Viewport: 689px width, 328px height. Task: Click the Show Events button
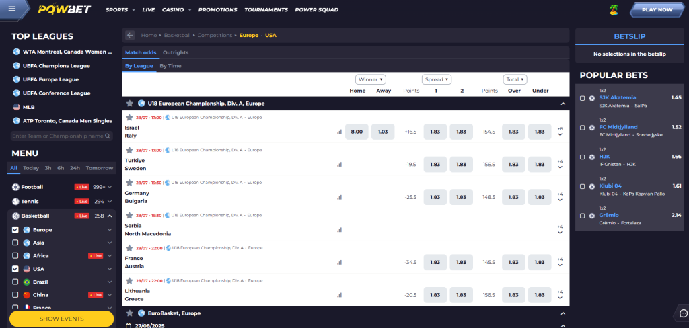tap(61, 319)
